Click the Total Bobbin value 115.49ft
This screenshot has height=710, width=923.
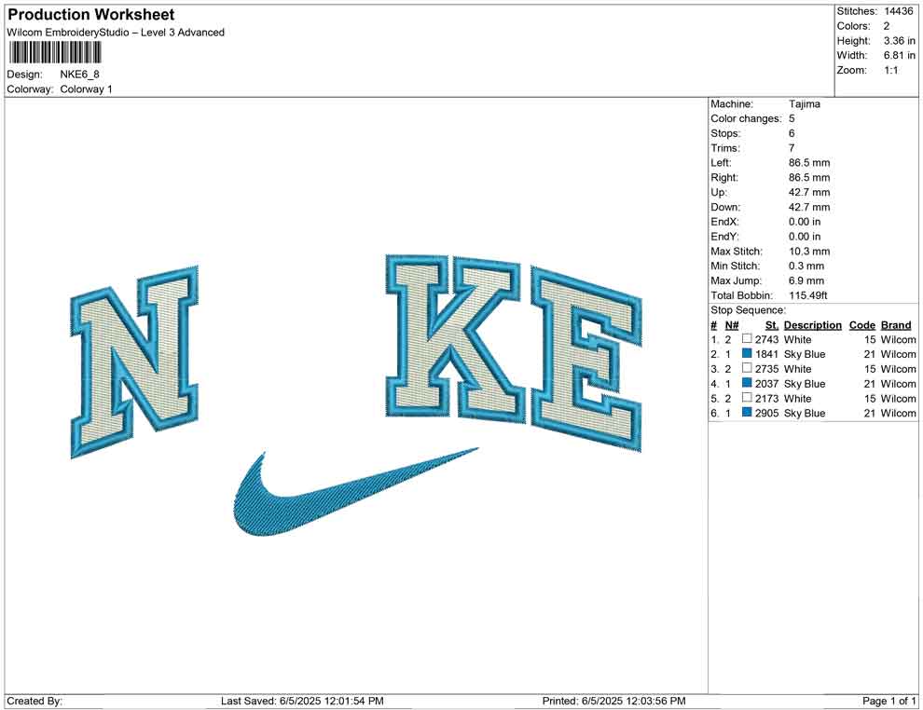(808, 295)
